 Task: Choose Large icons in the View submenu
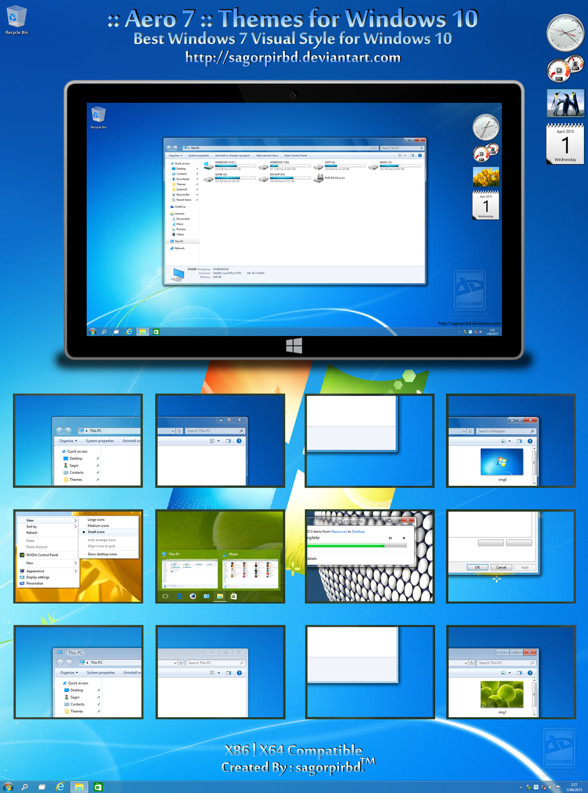pos(96,520)
